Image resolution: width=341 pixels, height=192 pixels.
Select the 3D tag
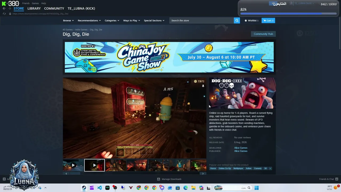click(265, 169)
